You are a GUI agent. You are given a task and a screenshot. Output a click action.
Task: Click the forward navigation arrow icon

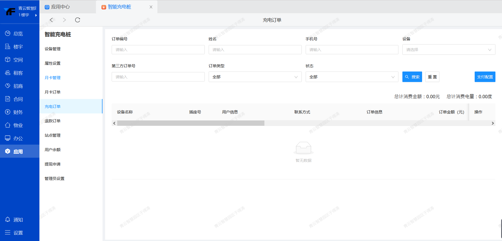coord(64,20)
